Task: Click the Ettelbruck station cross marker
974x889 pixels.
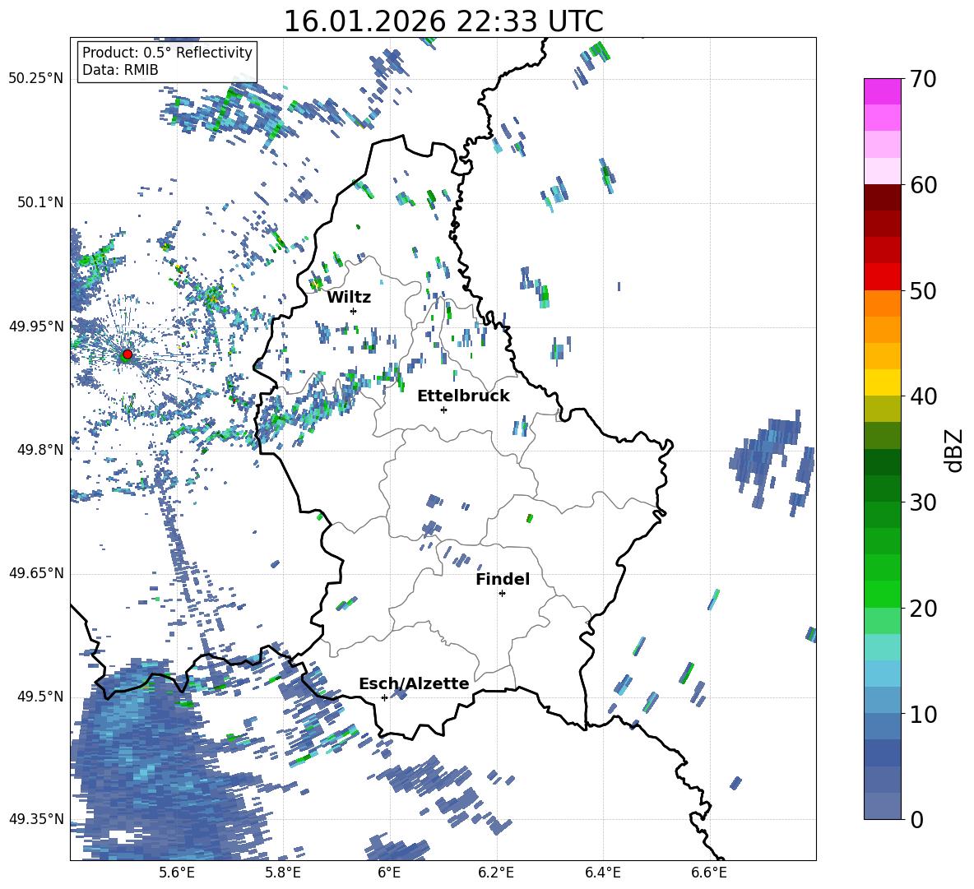Action: coord(443,410)
